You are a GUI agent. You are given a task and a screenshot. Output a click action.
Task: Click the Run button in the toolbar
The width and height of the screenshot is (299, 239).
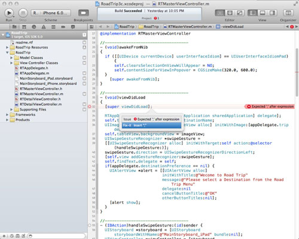(9, 13)
